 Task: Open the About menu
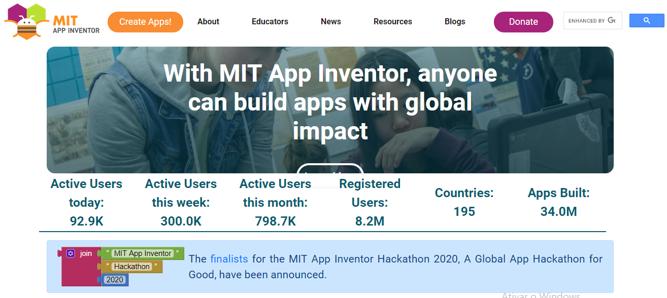[208, 22]
